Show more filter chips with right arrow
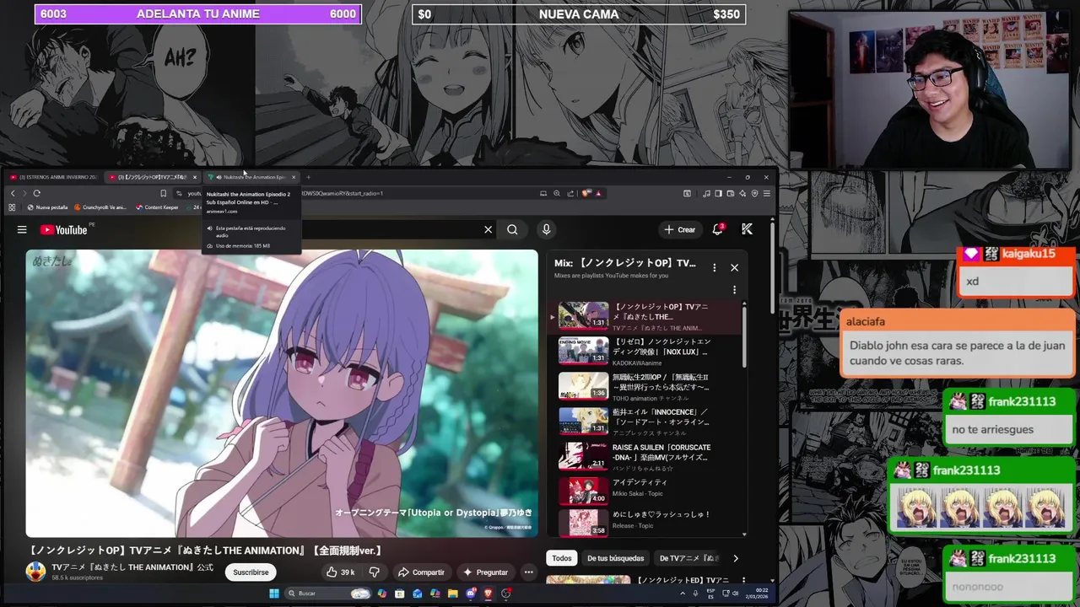Viewport: 1080px width, 607px height. click(735, 558)
